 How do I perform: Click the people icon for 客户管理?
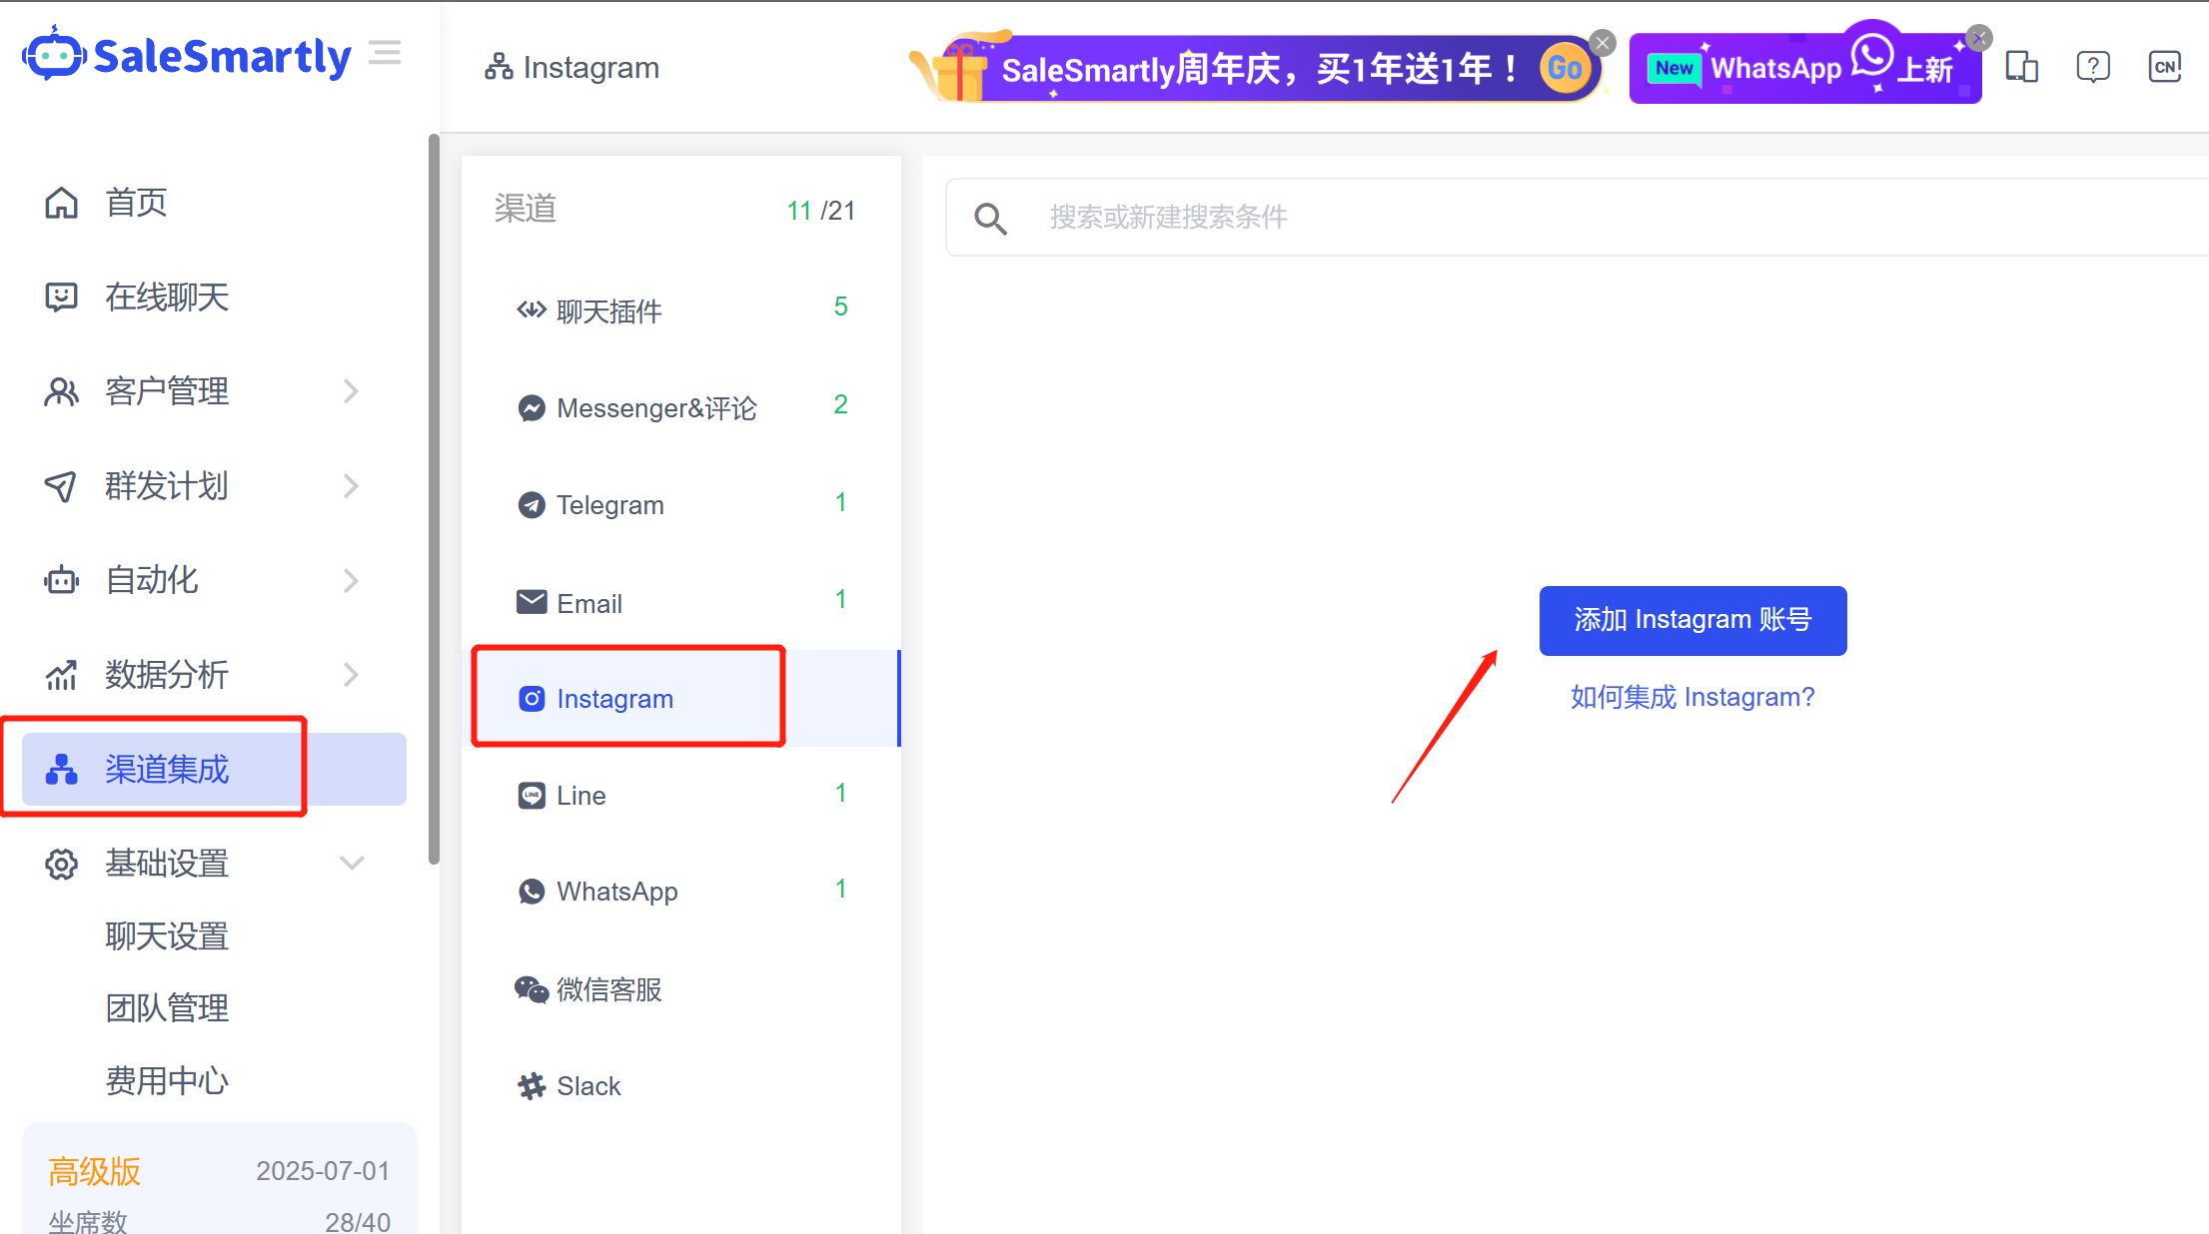point(61,391)
